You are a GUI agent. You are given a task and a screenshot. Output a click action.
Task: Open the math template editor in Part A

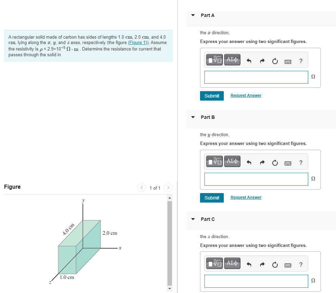(x=214, y=60)
